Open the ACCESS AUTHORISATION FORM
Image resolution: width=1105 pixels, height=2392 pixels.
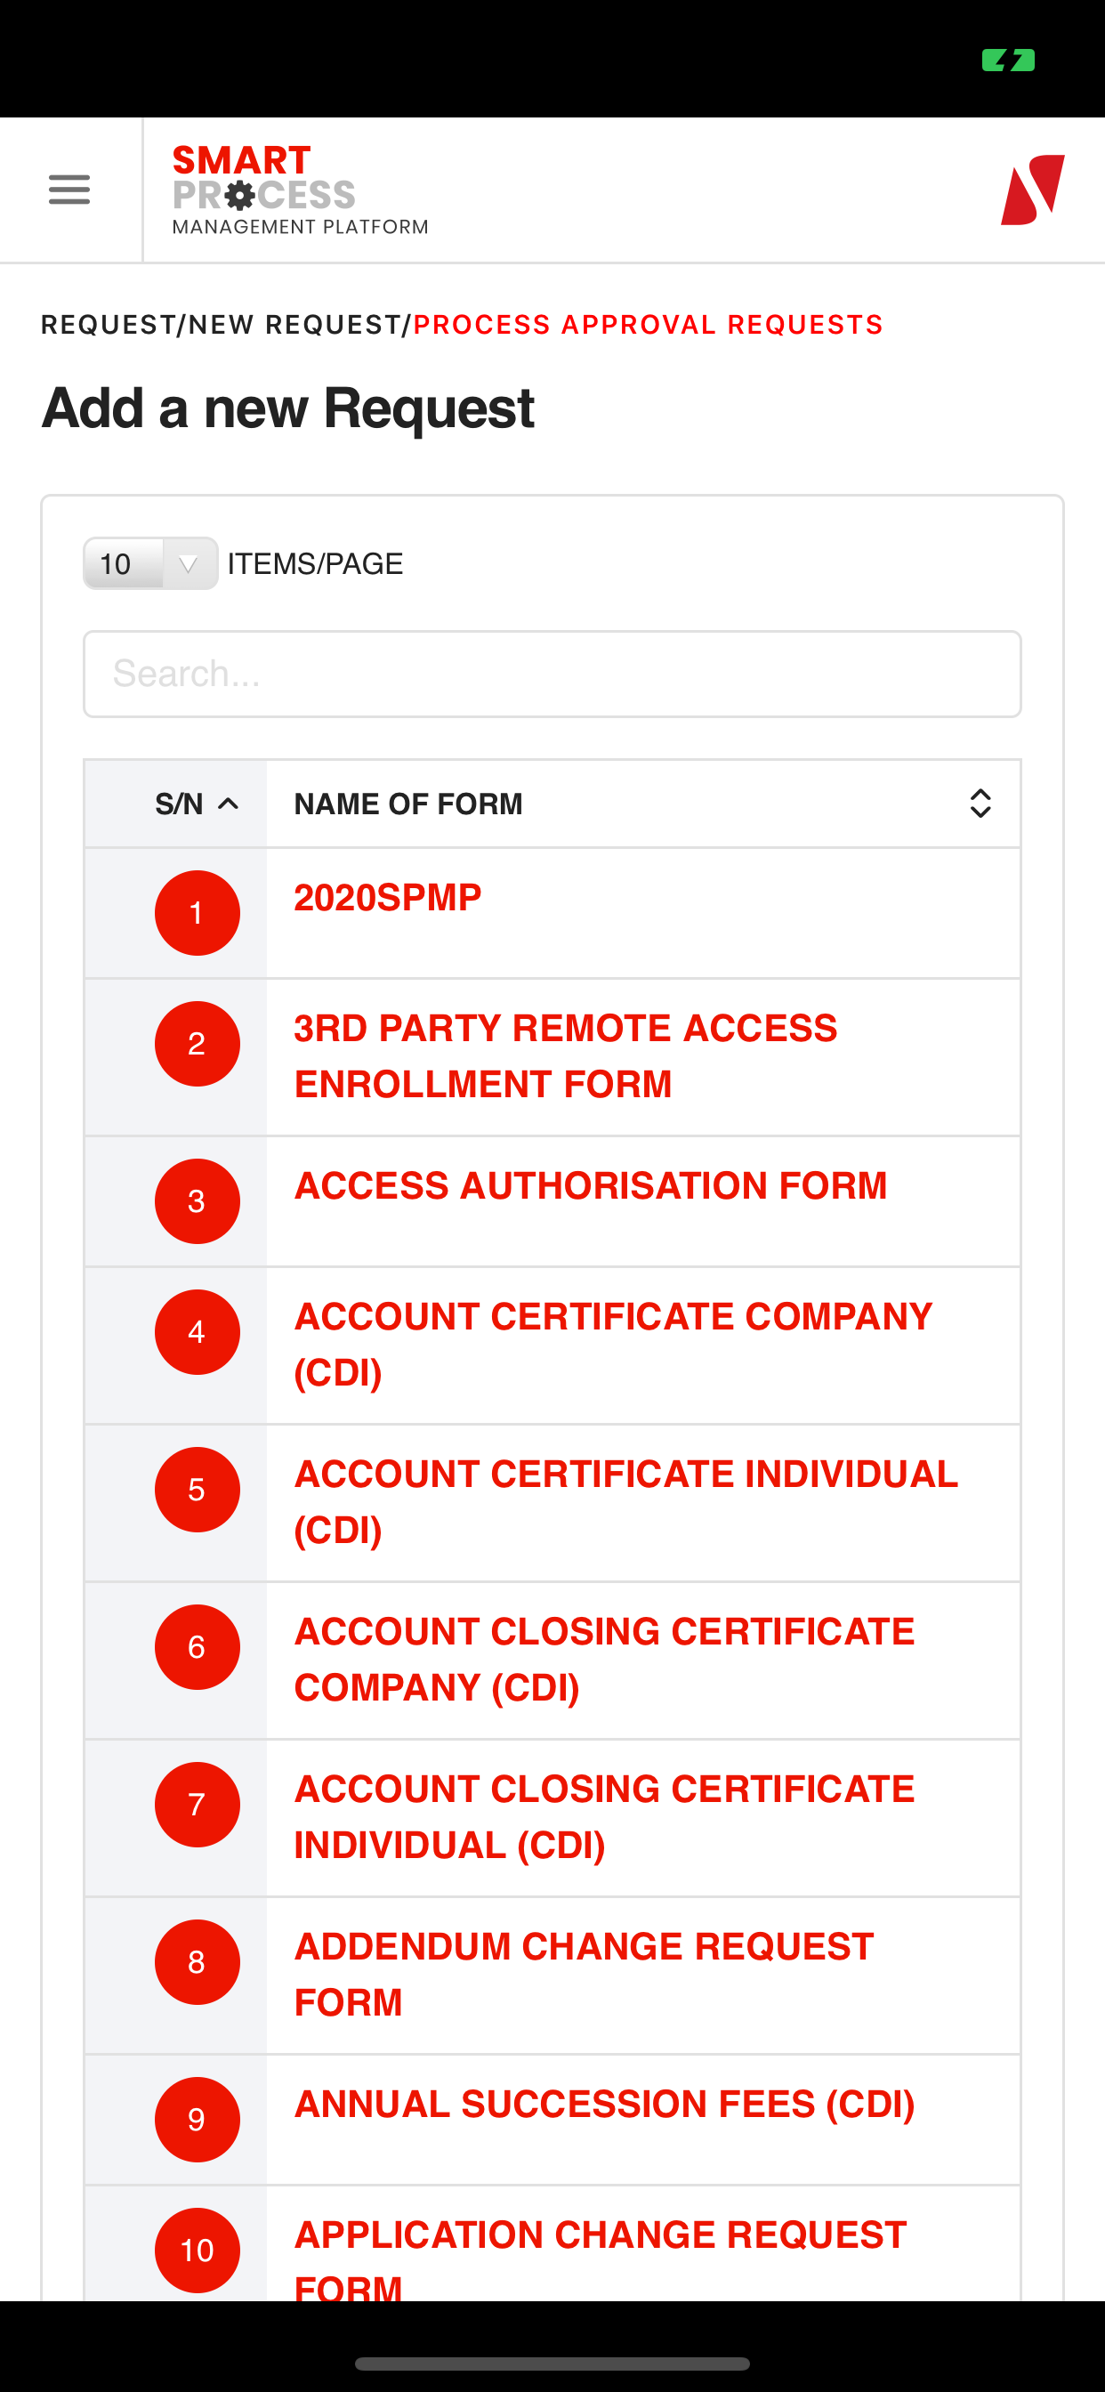[591, 1184]
